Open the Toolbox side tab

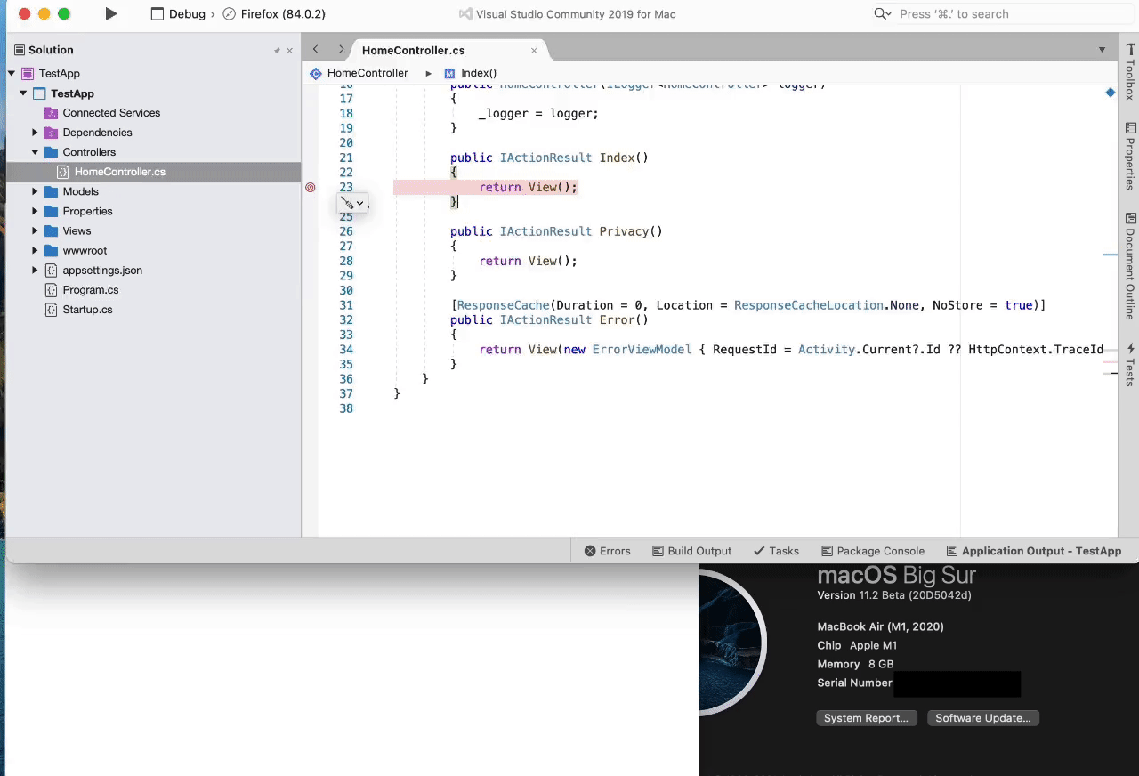coord(1130,70)
